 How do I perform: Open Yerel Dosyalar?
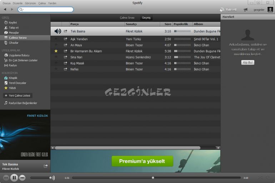coord(15,83)
